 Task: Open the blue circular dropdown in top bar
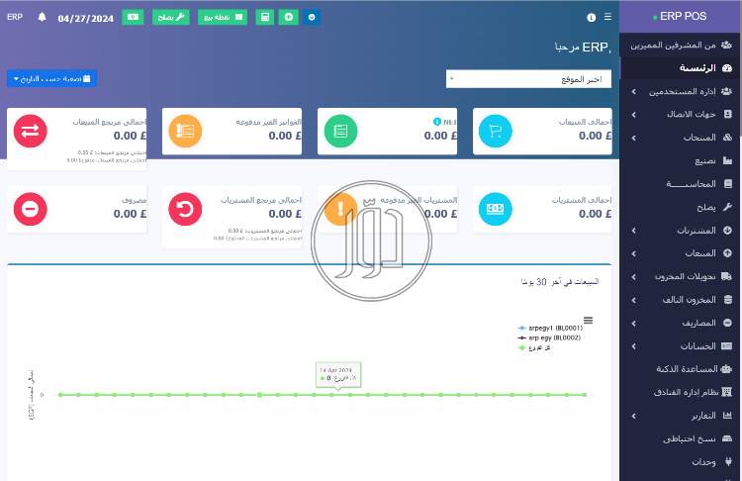[x=312, y=17]
